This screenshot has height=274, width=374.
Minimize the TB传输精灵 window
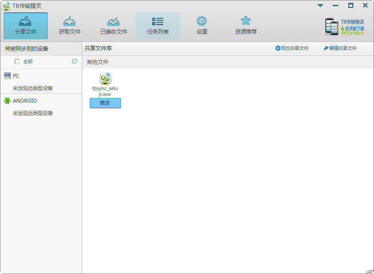click(336, 5)
